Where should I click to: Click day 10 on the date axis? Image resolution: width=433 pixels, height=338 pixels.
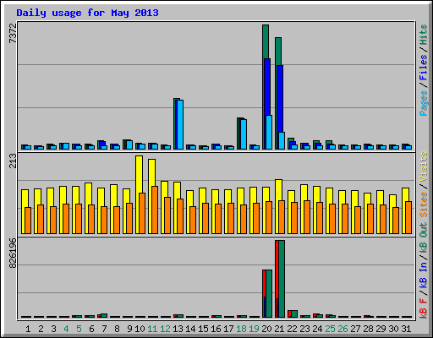click(140, 329)
